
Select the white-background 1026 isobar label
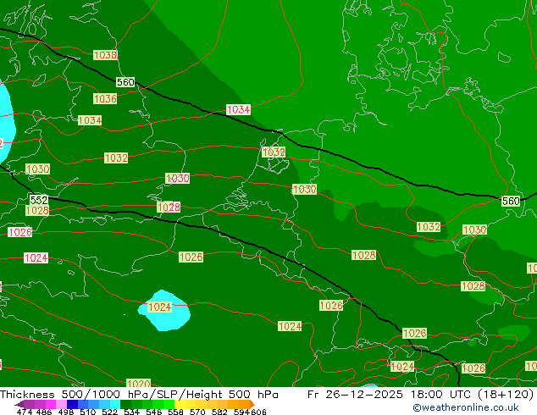tap(19, 233)
